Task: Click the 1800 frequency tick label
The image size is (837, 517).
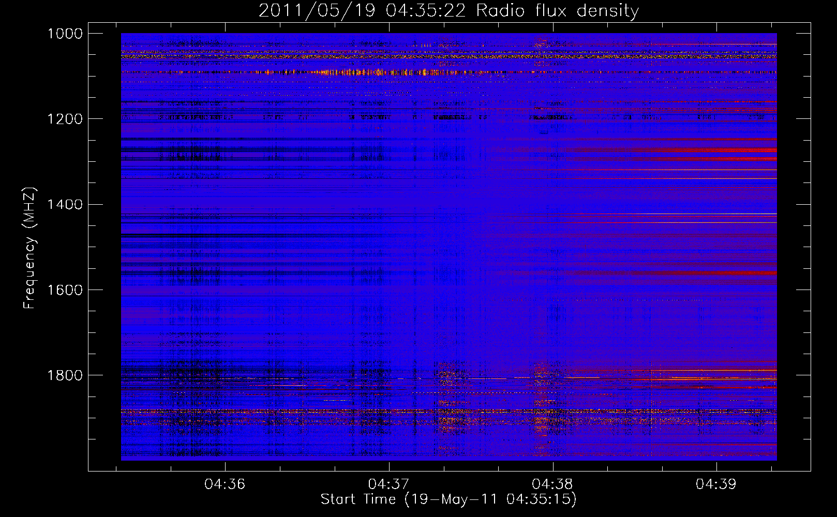Action: pos(65,375)
